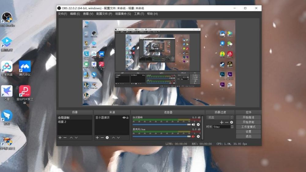306x172 pixels.
Task: Toggle visibility of 显示器捕获 source
Action: click(124, 118)
